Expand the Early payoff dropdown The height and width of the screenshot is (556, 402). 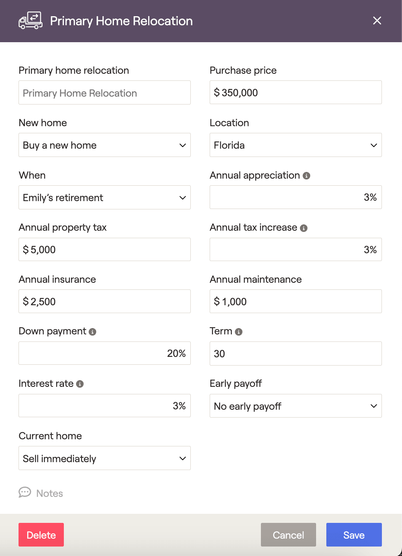296,406
